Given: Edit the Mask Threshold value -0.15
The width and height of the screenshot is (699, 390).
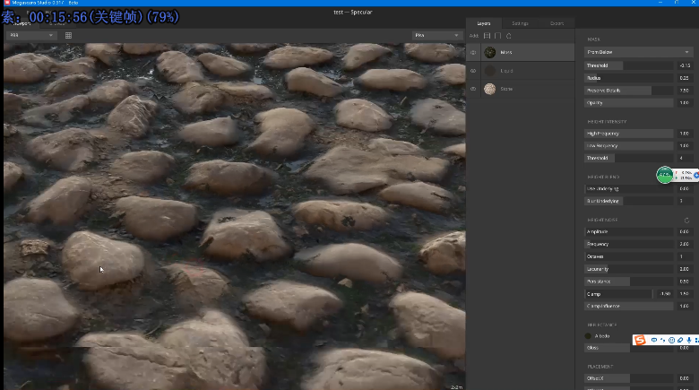Looking at the screenshot, I should (685, 65).
